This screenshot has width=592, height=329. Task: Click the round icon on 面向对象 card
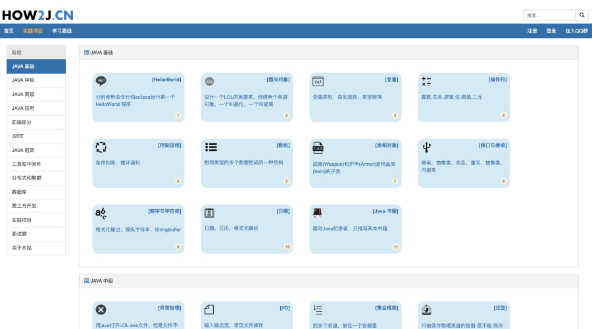coord(210,81)
